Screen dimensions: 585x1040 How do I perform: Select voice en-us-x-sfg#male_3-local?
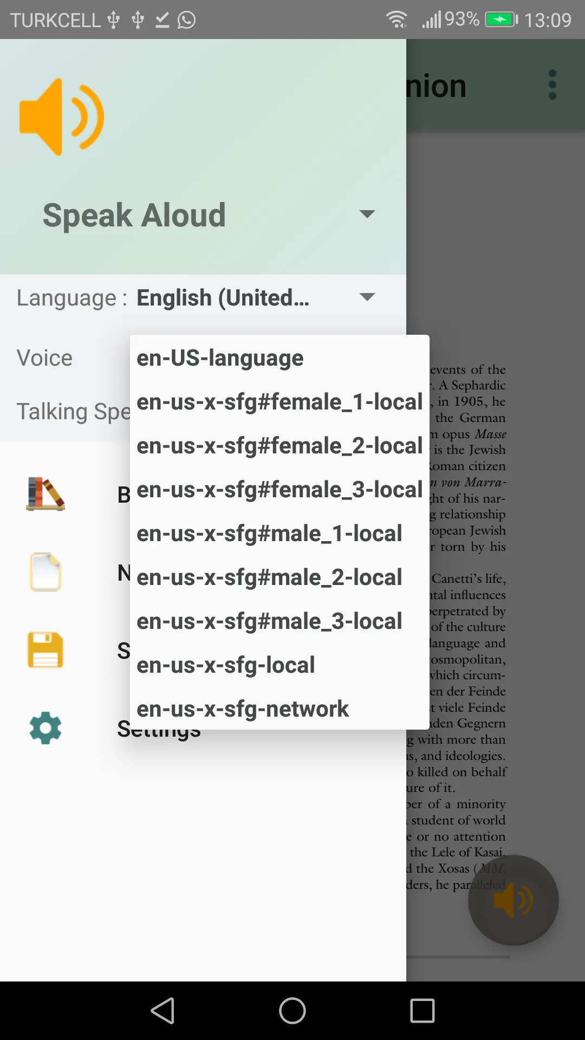point(279,621)
